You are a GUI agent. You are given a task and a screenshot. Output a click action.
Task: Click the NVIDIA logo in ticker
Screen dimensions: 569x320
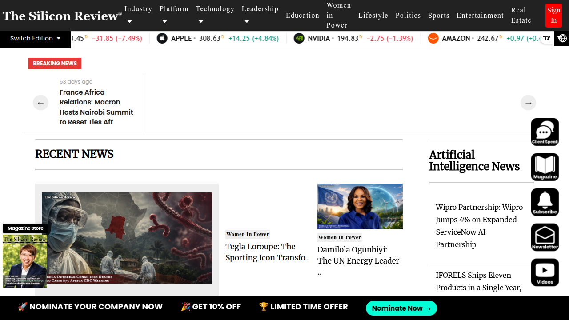pos(299,38)
